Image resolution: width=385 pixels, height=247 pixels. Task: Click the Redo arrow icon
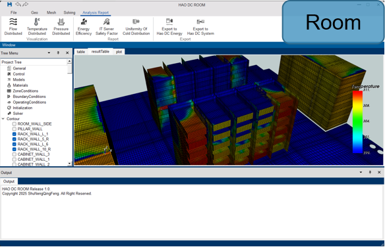click(x=25, y=4)
